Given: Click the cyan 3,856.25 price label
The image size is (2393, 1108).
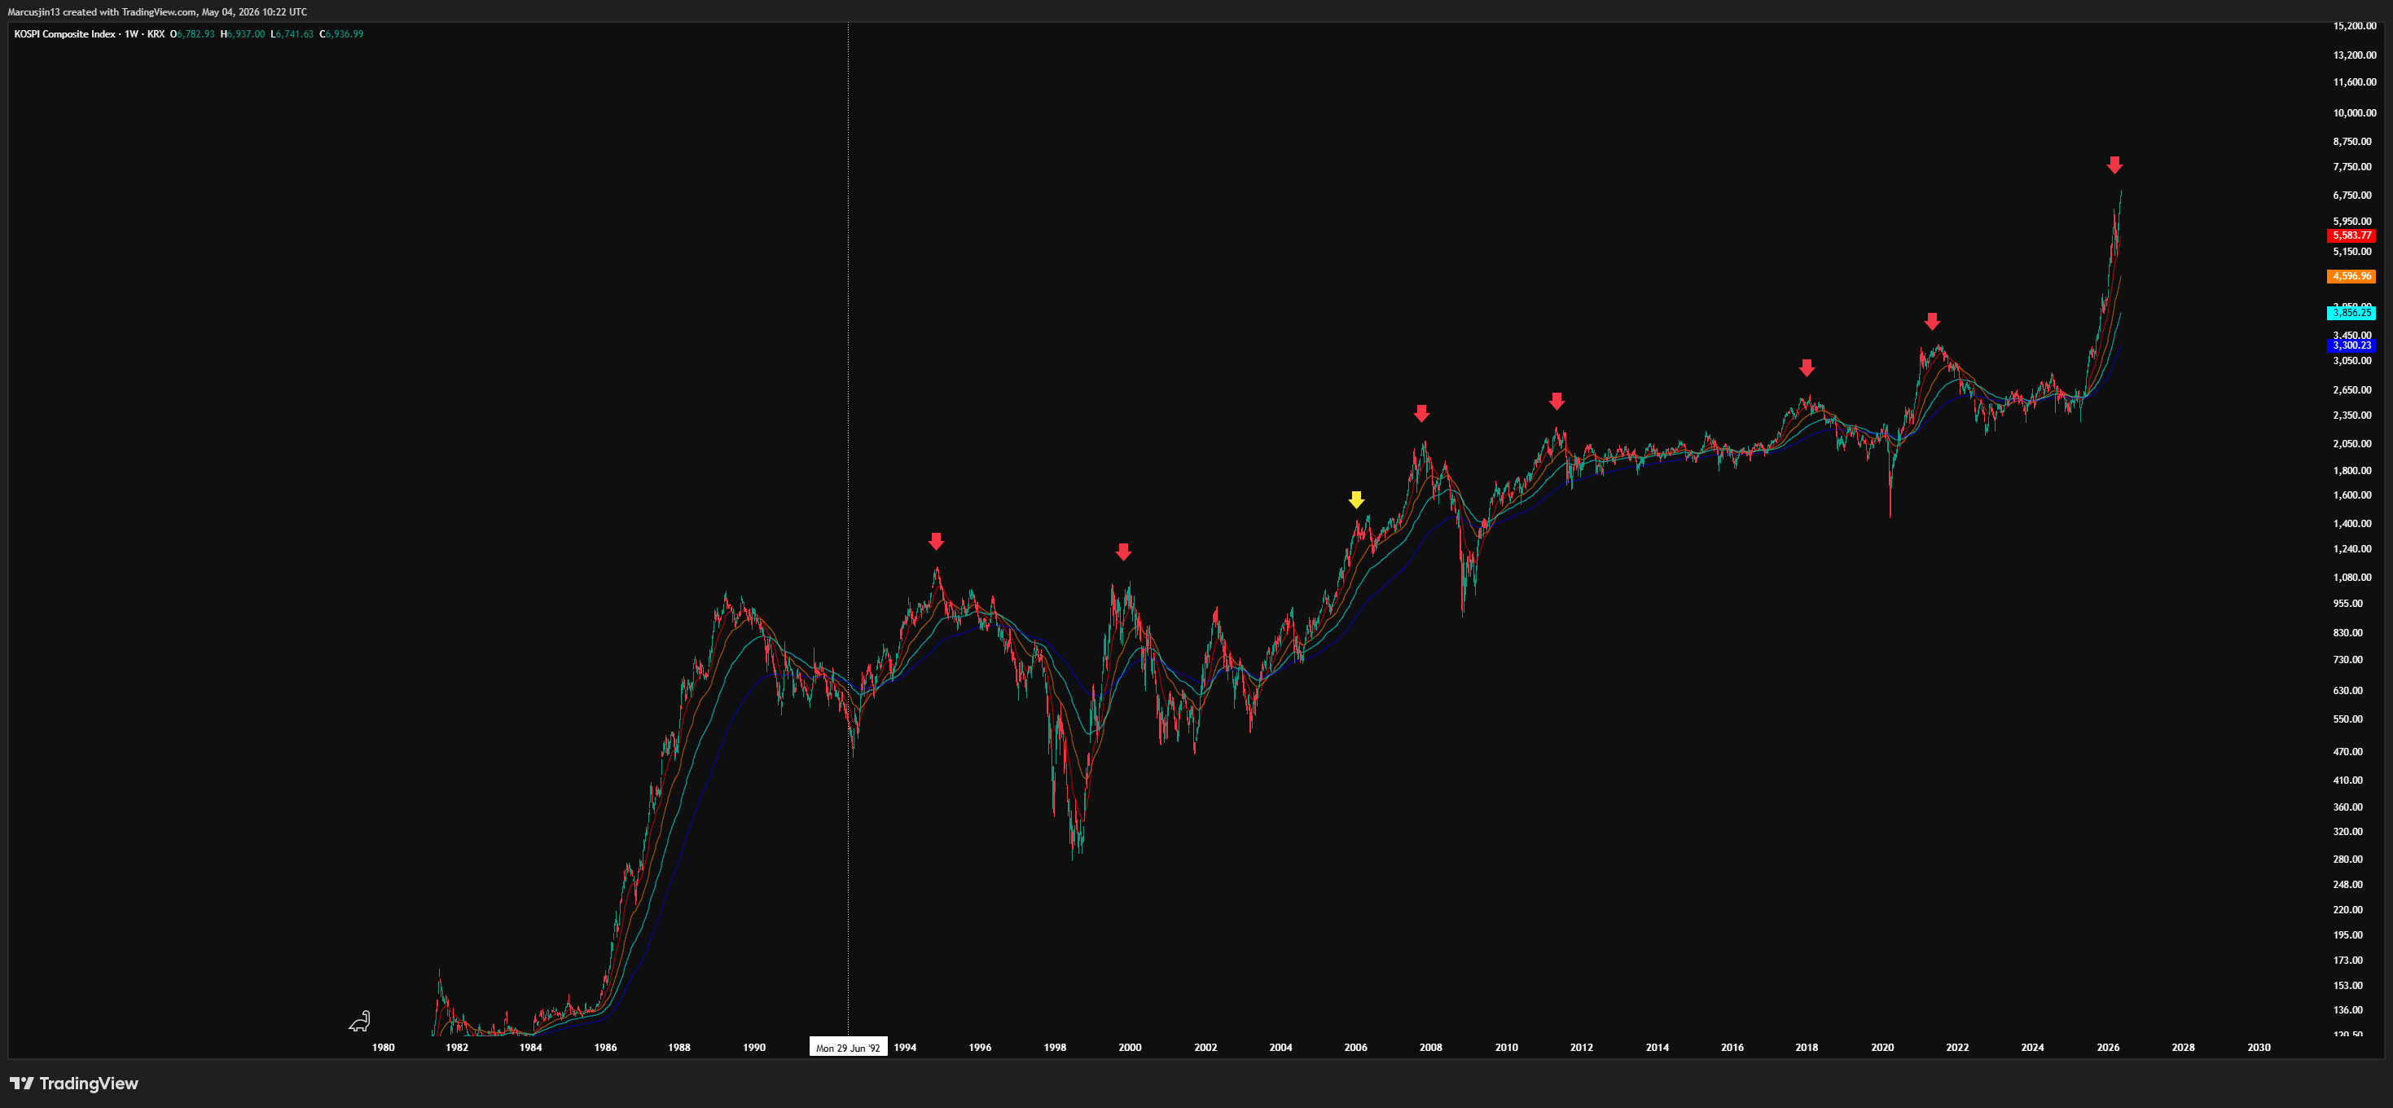Looking at the screenshot, I should click(2351, 312).
